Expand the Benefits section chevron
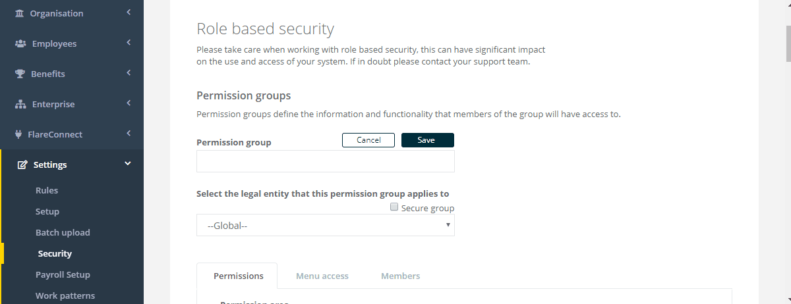The image size is (791, 304). (x=129, y=73)
